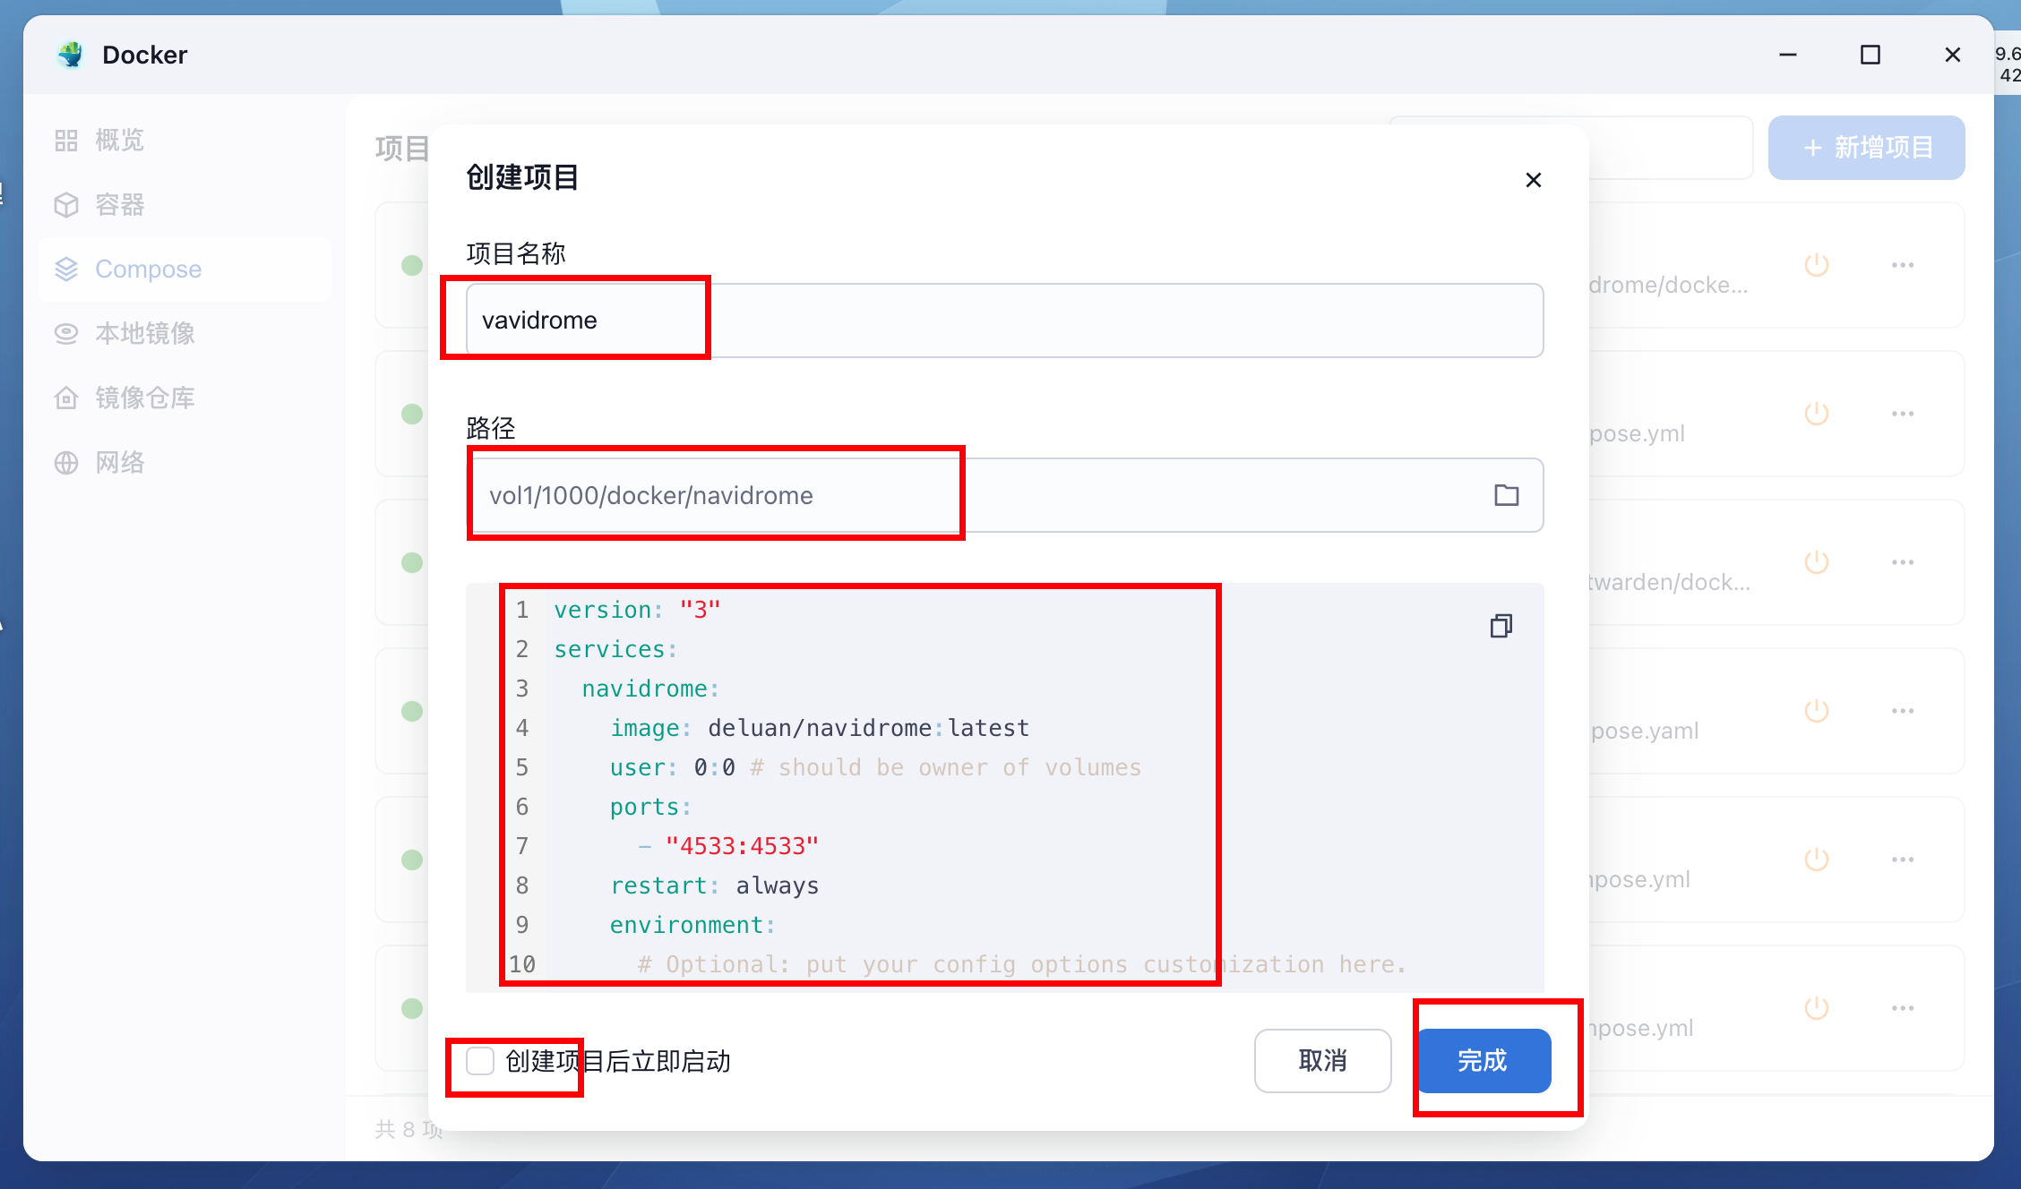Click the services: line in editor
The height and width of the screenshot is (1189, 2021).
615,649
